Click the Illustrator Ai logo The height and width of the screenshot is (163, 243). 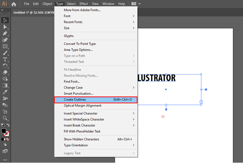(4, 4)
